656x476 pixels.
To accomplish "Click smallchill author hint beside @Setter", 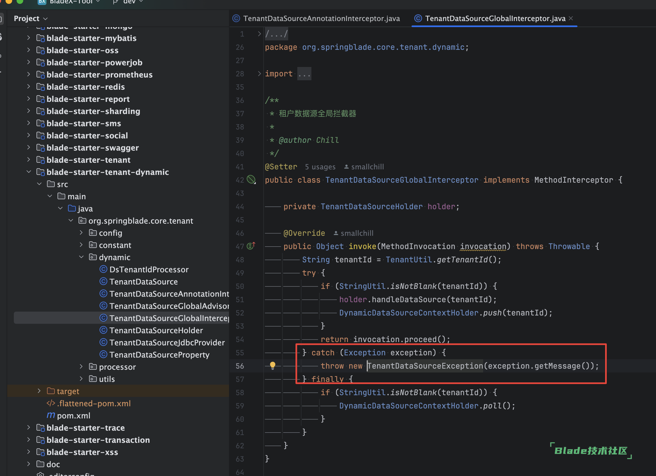I will pos(364,167).
